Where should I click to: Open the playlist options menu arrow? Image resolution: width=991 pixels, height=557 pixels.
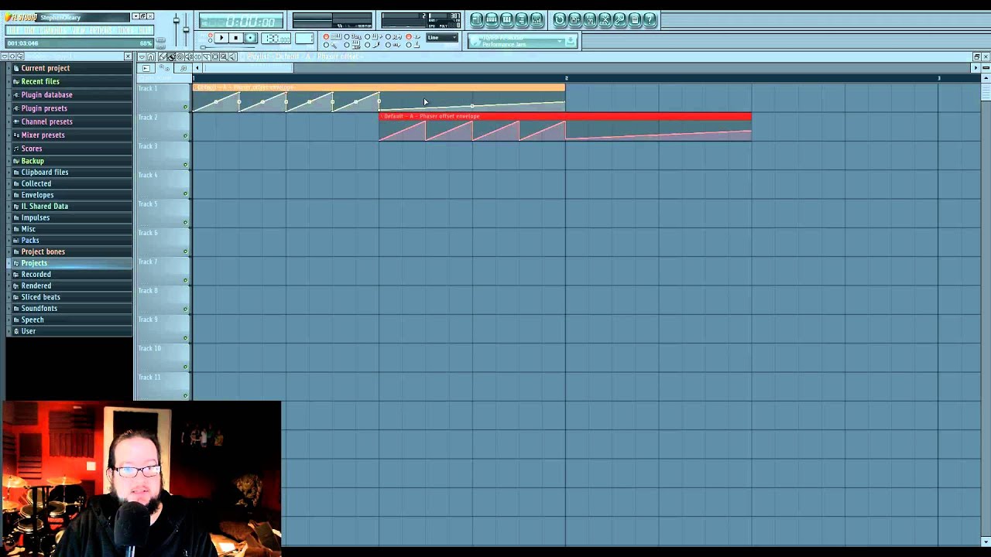[142, 57]
